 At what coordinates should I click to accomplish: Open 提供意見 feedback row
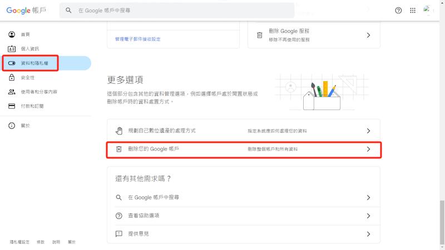coord(247,234)
